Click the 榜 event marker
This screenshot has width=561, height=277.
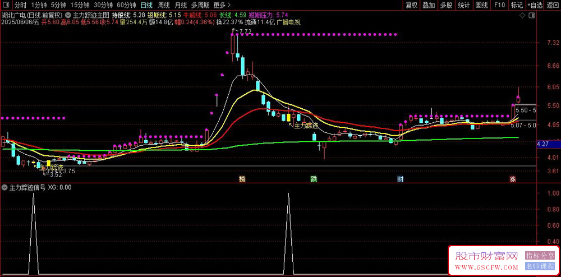[x=242, y=179]
